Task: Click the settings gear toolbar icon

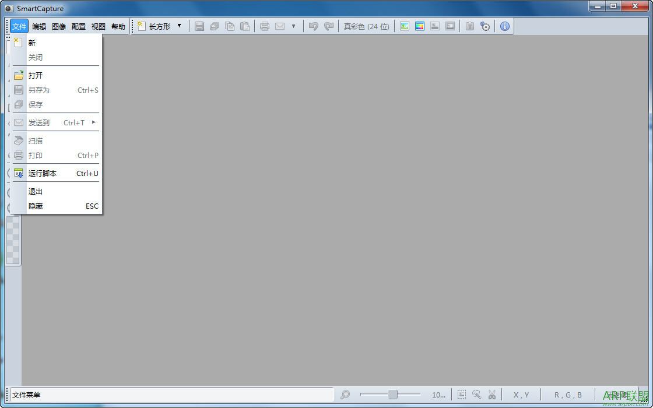Action: pyautogui.click(x=485, y=26)
